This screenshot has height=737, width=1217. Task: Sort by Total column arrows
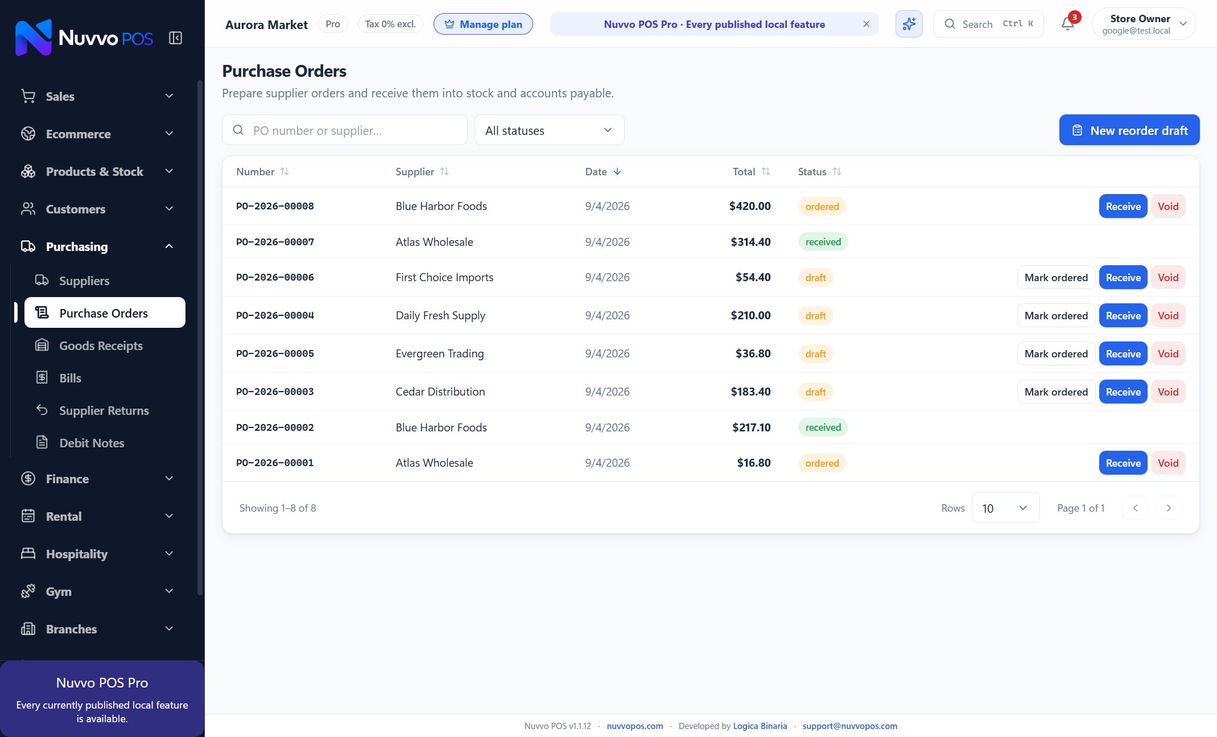pos(766,171)
